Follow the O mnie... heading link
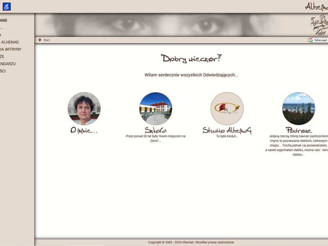This screenshot has height=246, width=328. tap(84, 131)
